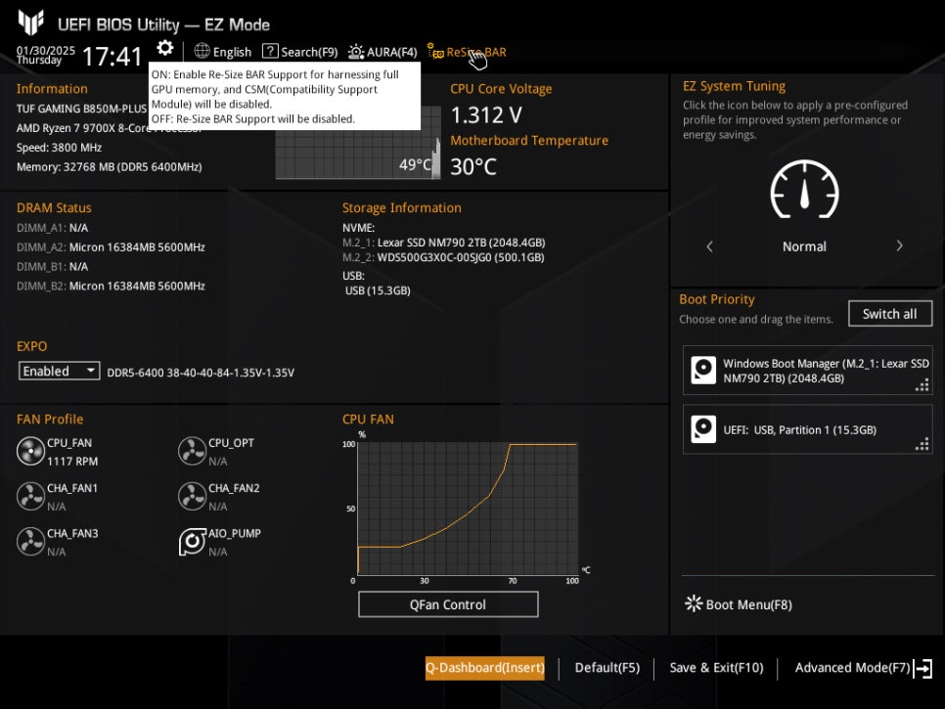Image resolution: width=945 pixels, height=709 pixels.
Task: Click the time 17:41
Action: click(x=112, y=57)
